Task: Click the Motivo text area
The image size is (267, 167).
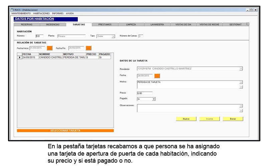Action: point(188,85)
